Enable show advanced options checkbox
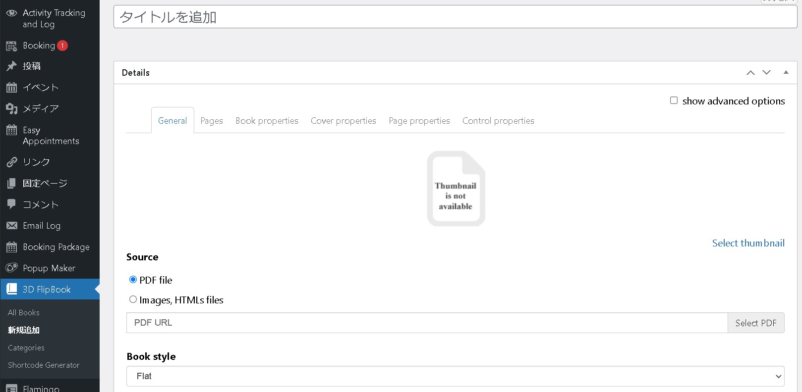The height and width of the screenshot is (392, 802). pos(674,100)
